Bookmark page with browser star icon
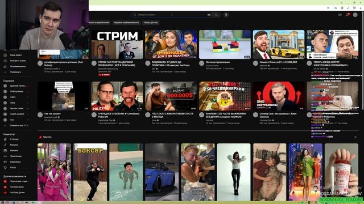This screenshot has width=364, height=204. point(328,8)
